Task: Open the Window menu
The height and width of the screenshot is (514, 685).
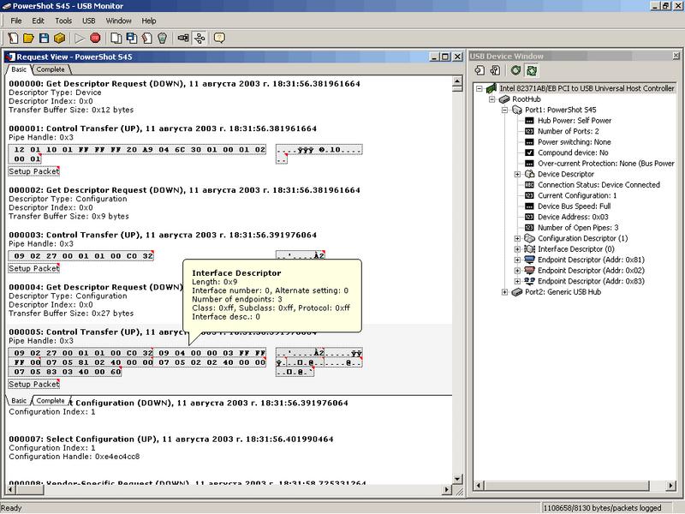Action: pyautogui.click(x=118, y=21)
